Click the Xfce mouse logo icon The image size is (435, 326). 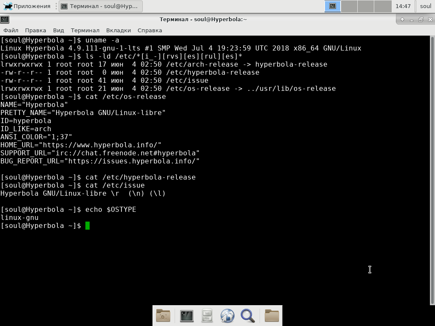click(8, 6)
